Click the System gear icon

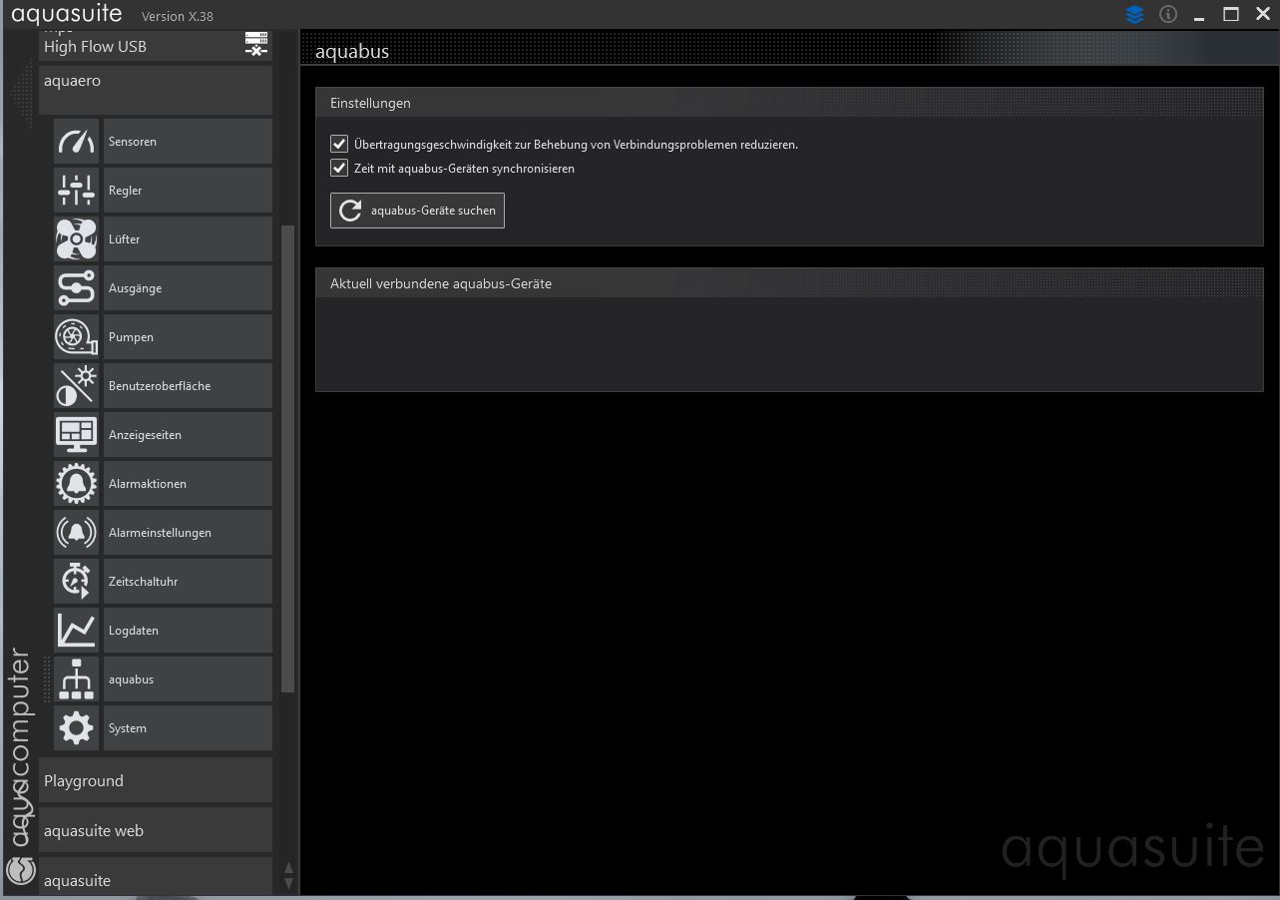pyautogui.click(x=76, y=728)
